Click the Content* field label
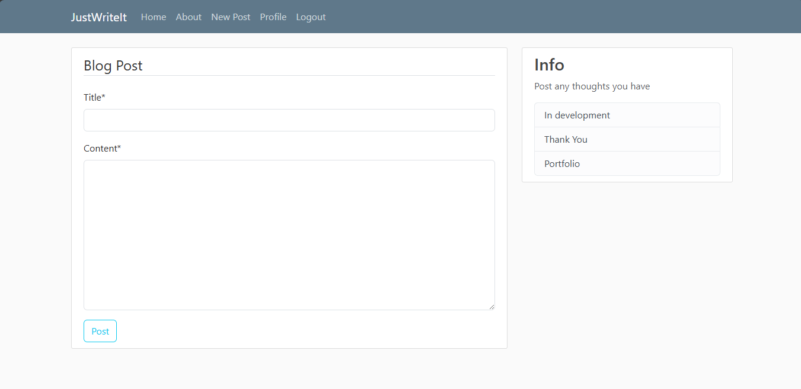Image resolution: width=801 pixels, height=389 pixels. click(x=102, y=149)
